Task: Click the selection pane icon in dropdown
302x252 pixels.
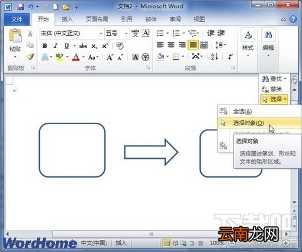Action: [x=223, y=146]
